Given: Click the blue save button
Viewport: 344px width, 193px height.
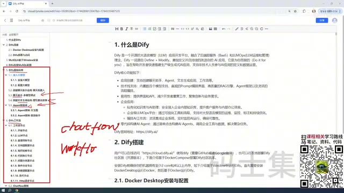Looking at the screenshot, I should [103, 20].
